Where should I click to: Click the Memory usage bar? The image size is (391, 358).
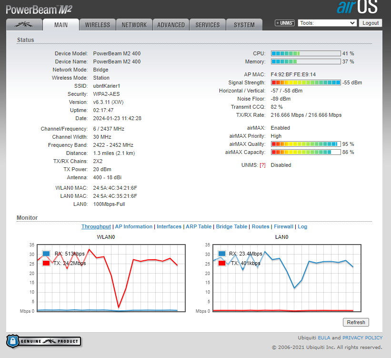click(306, 61)
